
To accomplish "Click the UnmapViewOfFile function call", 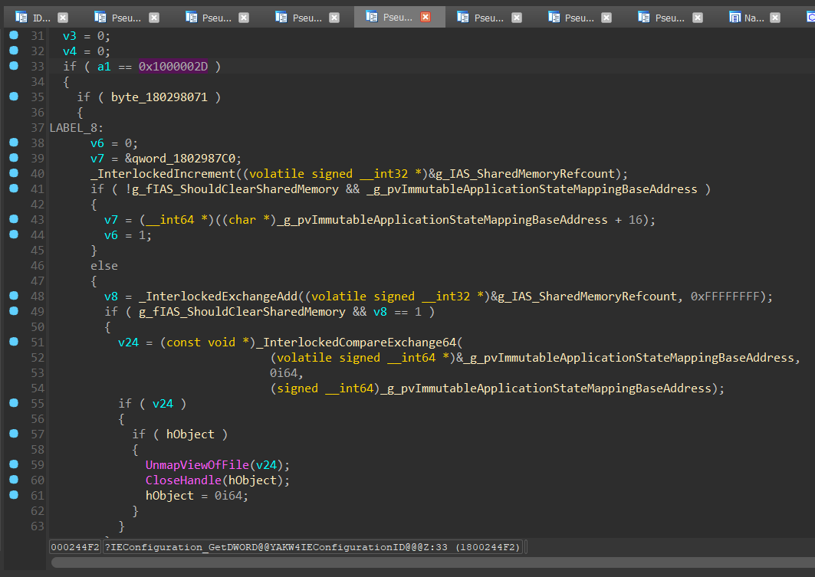I will (x=198, y=465).
